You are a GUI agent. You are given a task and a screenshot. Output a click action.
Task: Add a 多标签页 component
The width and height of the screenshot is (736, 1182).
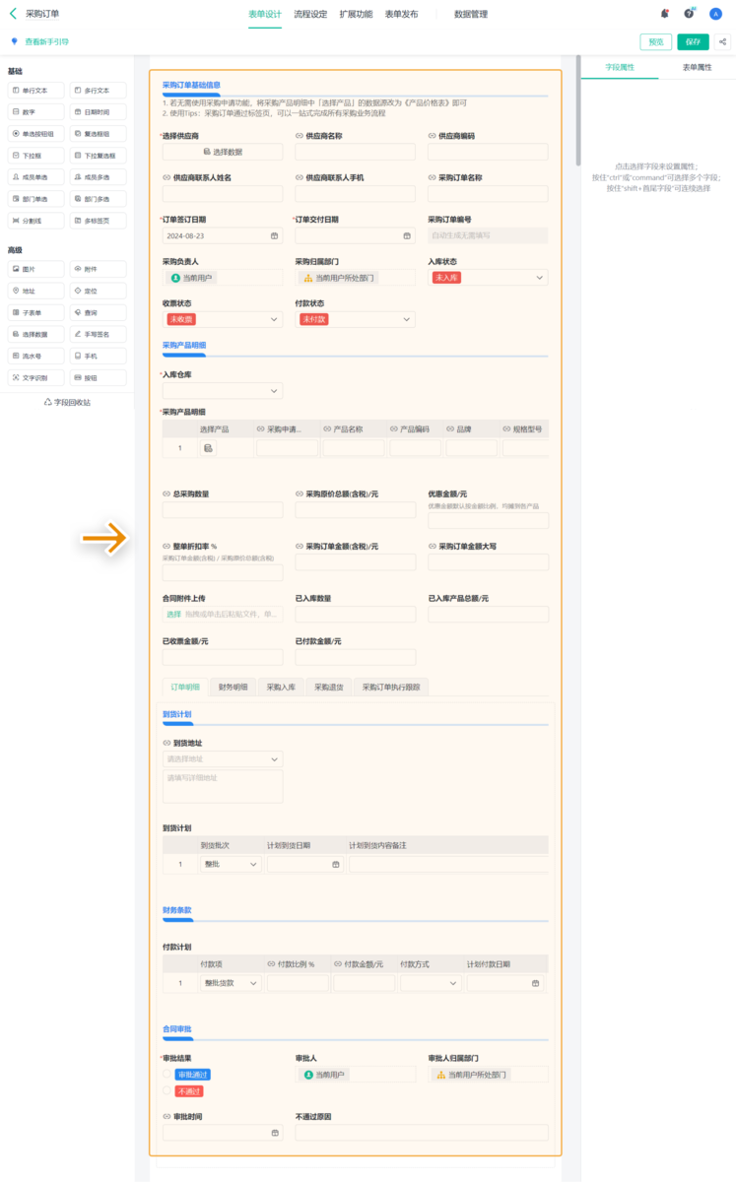click(x=99, y=221)
